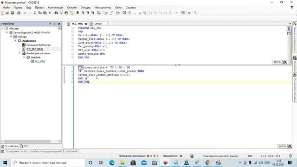Open the Windows Start menu
Viewport: 297px width, 167px height.
(5, 163)
